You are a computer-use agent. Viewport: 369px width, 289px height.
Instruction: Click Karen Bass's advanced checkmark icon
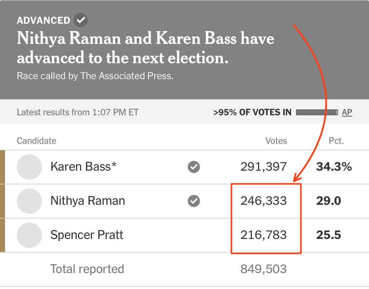click(x=194, y=167)
